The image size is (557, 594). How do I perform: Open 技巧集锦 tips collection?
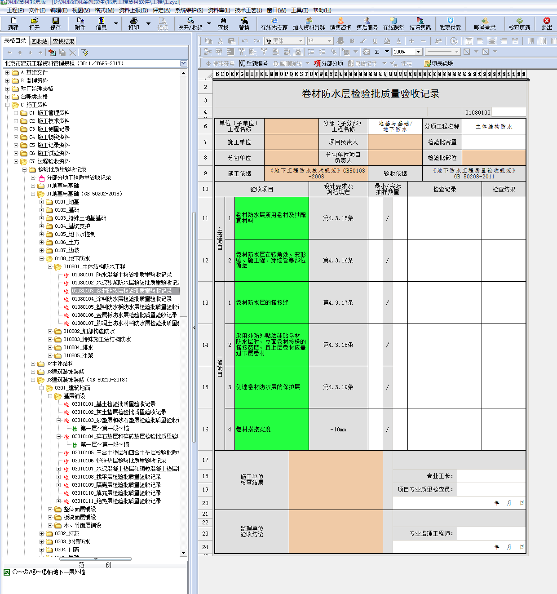point(420,23)
